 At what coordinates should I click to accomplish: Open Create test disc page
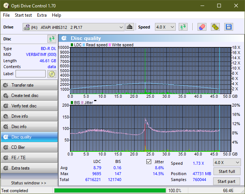(29, 96)
